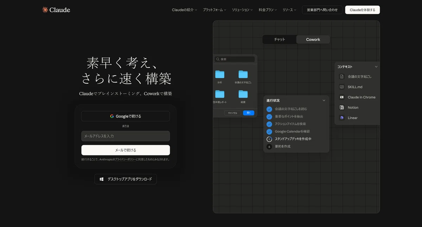
Task: Toggle checkmark for 会議の文字起こしを読む
Action: (x=269, y=109)
